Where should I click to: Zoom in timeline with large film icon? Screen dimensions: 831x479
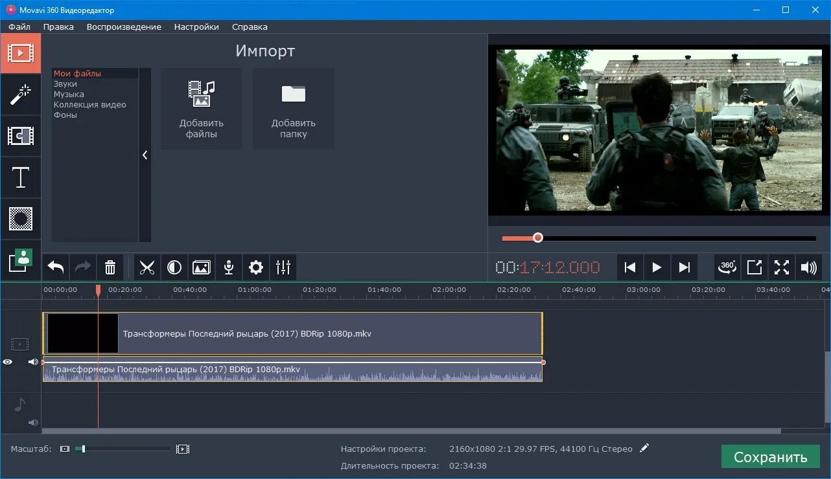coord(183,449)
